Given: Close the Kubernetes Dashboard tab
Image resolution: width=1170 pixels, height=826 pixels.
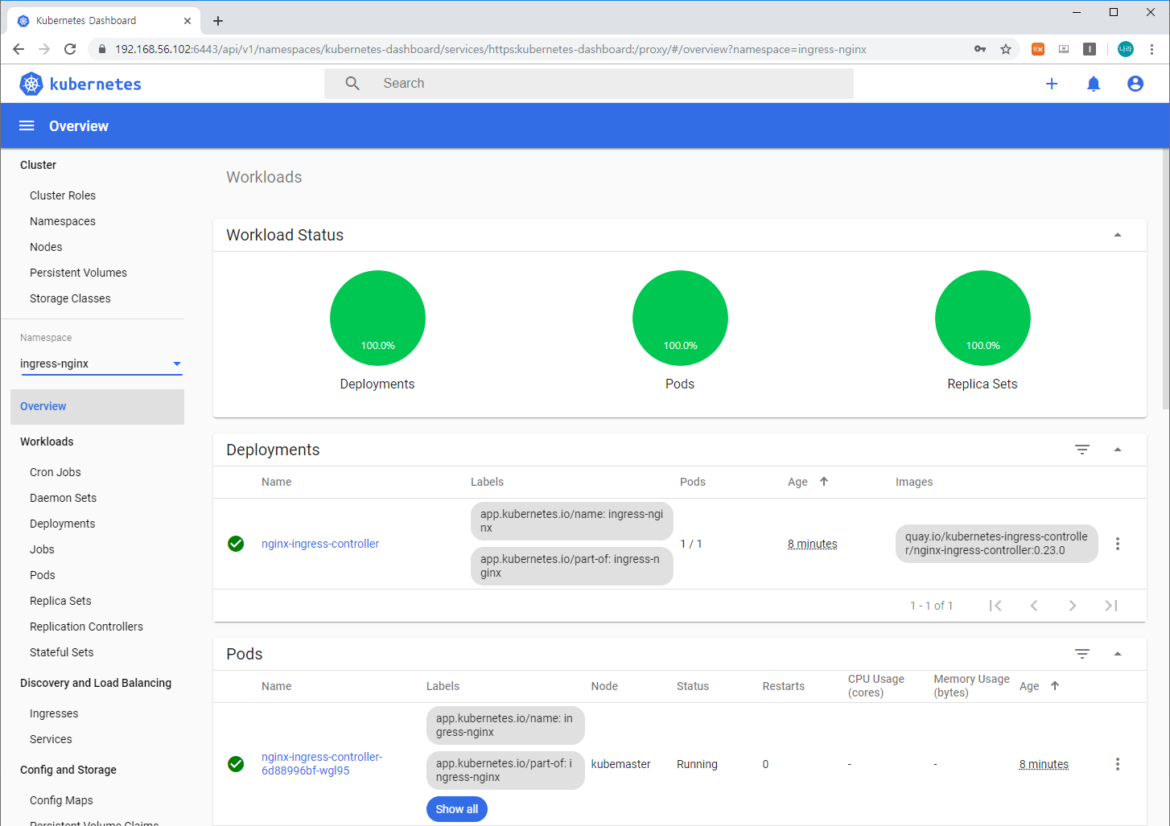Looking at the screenshot, I should tap(187, 21).
